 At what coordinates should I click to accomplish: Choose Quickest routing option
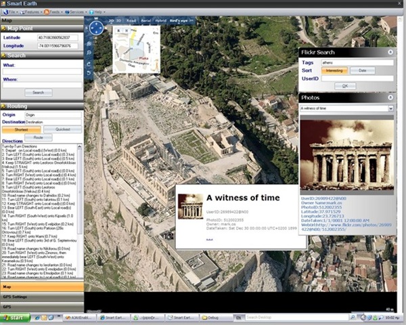click(63, 129)
